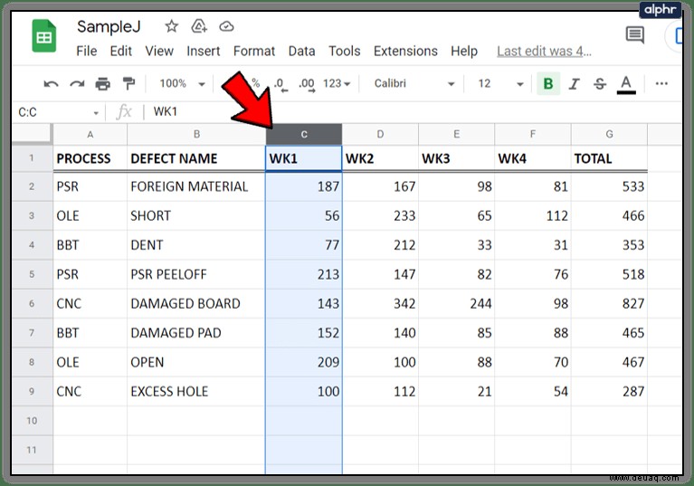Decrease decimal places button
This screenshot has width=694, height=486.
[281, 84]
